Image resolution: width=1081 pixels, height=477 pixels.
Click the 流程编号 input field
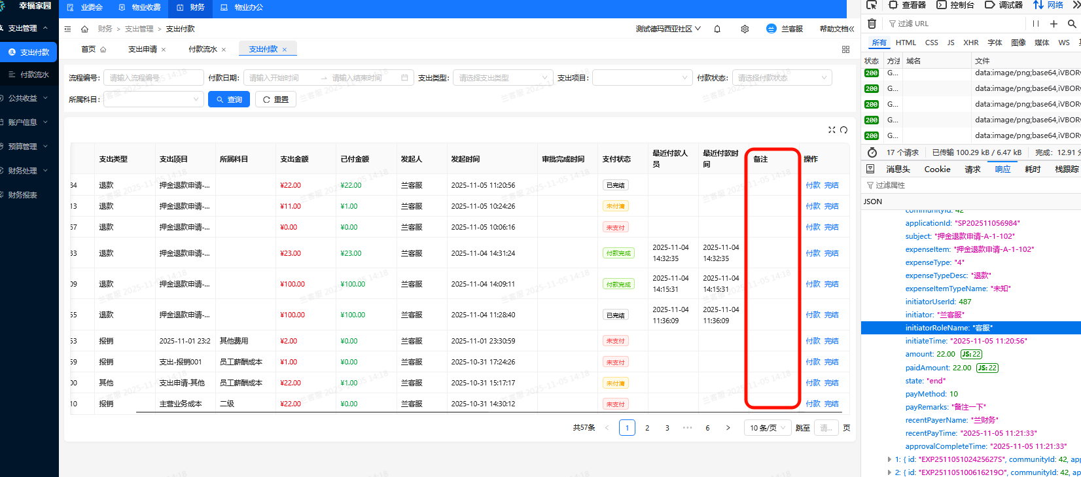pos(153,78)
